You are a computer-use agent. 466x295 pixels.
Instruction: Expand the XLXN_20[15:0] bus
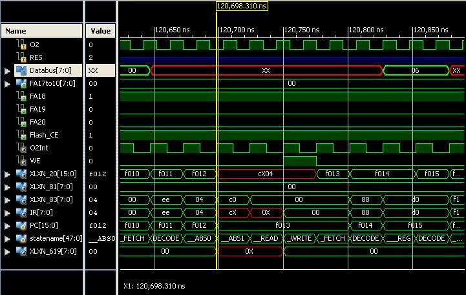click(x=8, y=174)
